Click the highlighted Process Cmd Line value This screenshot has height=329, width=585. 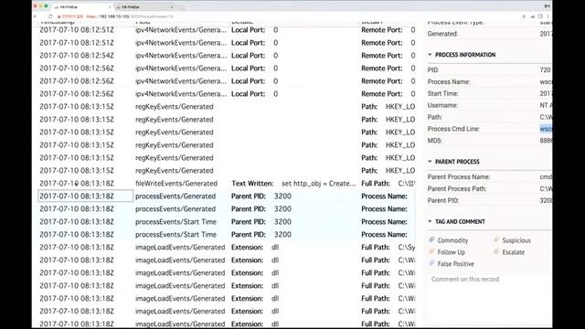tap(546, 129)
